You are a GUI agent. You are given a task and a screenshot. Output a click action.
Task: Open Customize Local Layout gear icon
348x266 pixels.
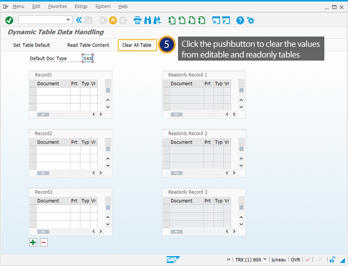[x=251, y=20]
